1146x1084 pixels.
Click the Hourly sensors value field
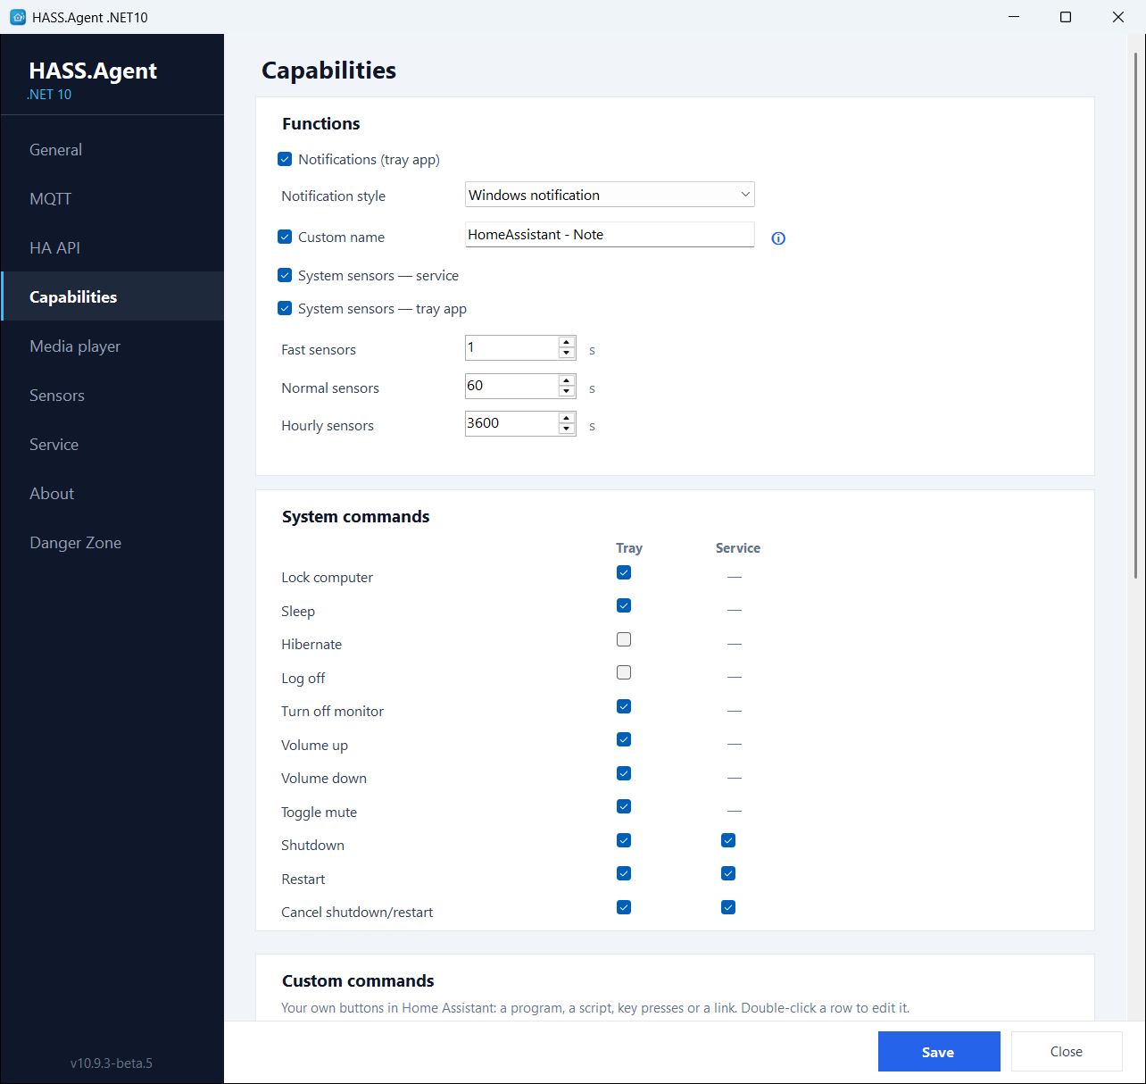[511, 423]
